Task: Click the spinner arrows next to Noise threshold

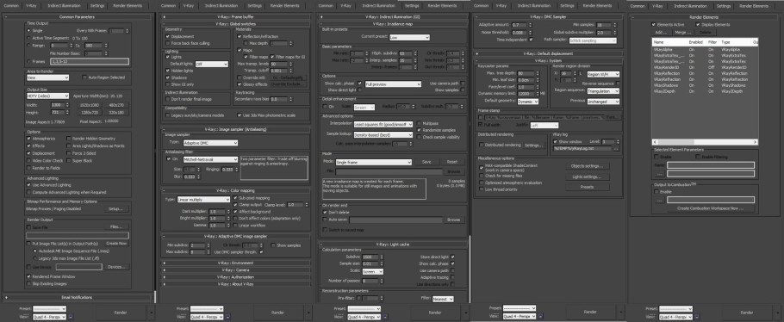Action: click(531, 32)
